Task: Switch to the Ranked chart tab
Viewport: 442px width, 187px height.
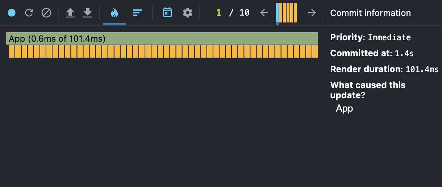Action: tap(137, 13)
